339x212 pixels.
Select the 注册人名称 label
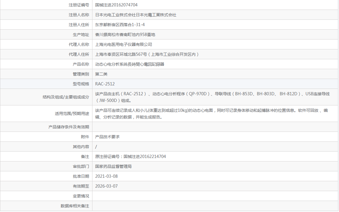coord(79,15)
